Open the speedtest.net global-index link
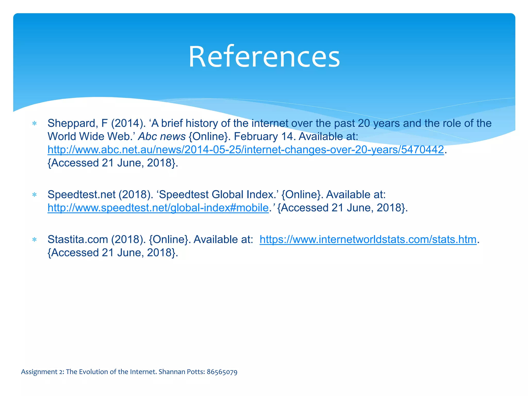 point(158,208)
